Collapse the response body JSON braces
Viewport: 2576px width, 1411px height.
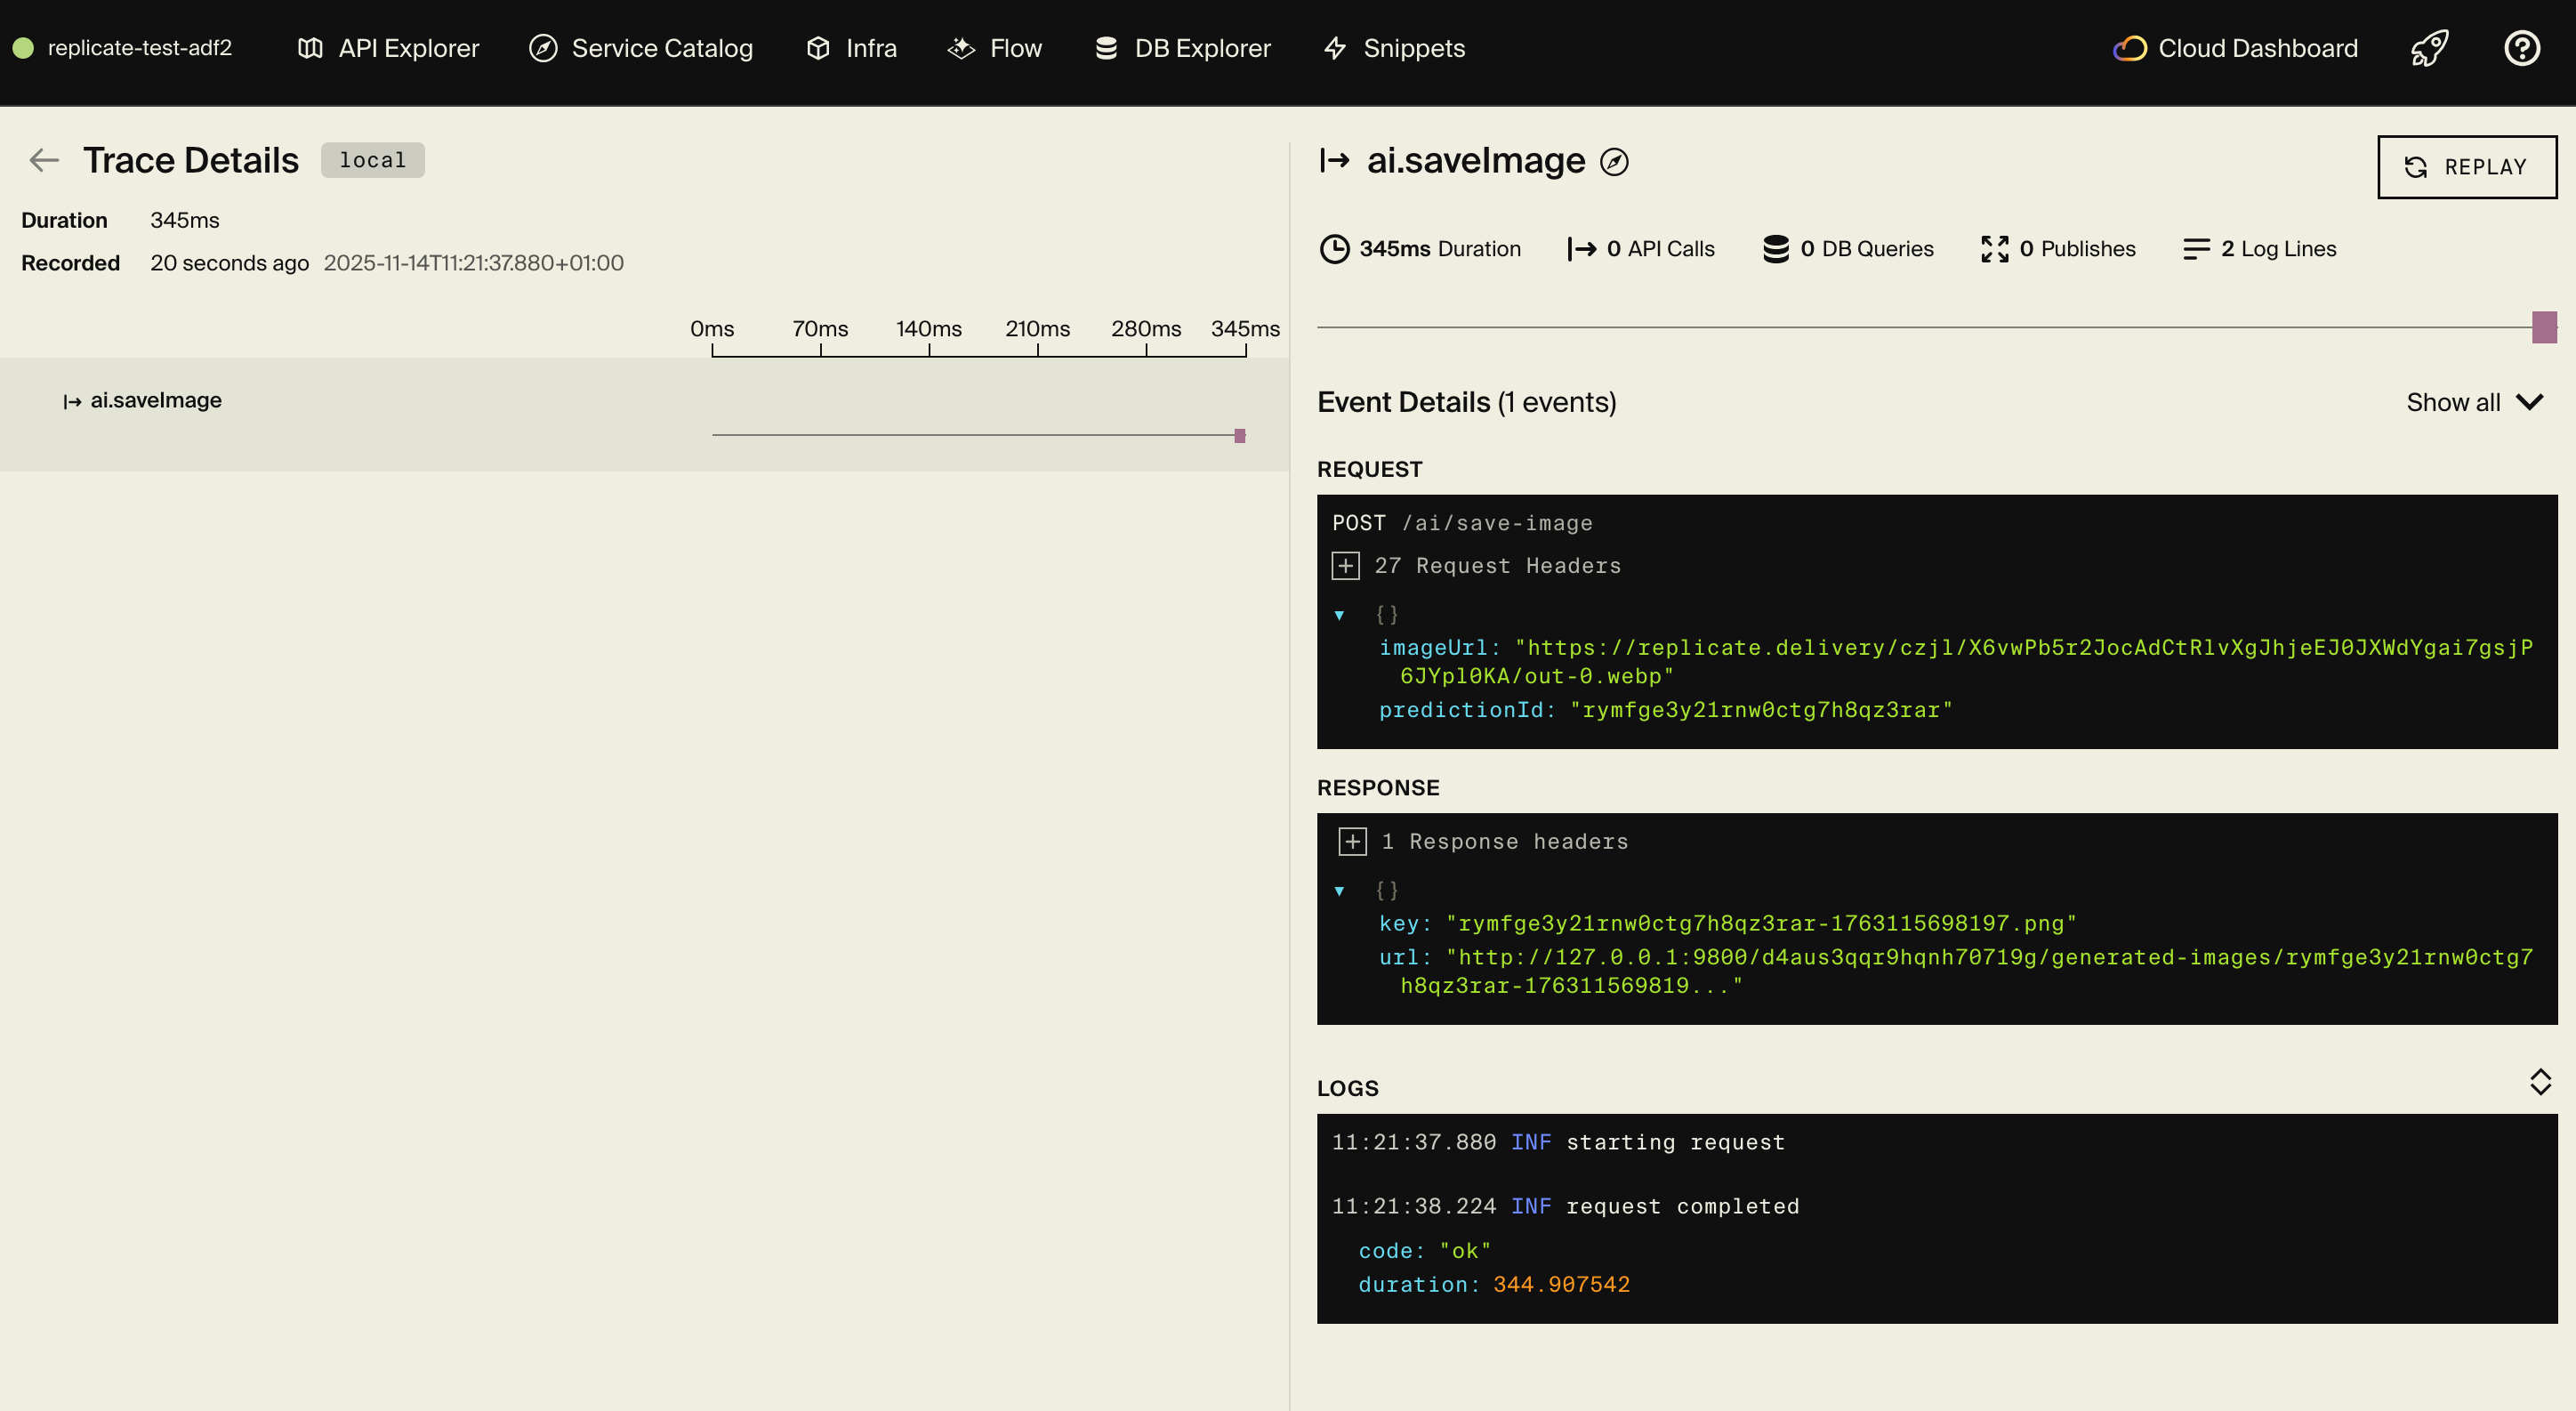pyautogui.click(x=1341, y=890)
